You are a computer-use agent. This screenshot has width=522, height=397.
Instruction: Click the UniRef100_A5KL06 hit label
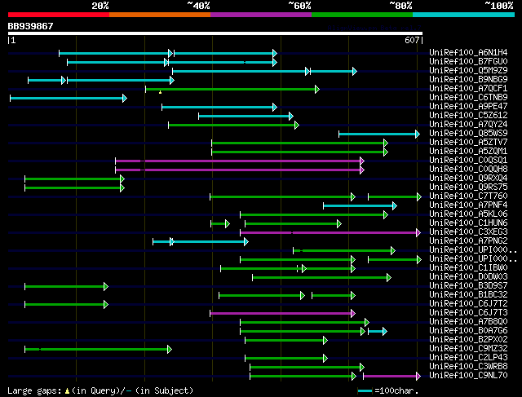[x=468, y=214]
